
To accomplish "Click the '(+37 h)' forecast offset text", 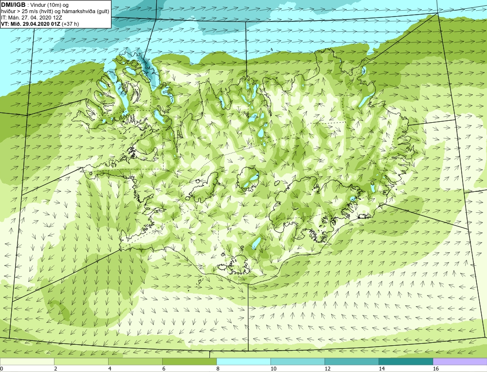I will 70,23.
